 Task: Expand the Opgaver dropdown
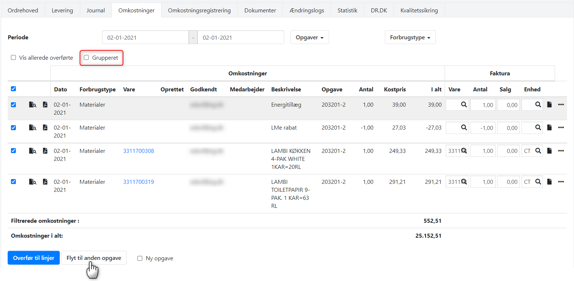tap(309, 37)
